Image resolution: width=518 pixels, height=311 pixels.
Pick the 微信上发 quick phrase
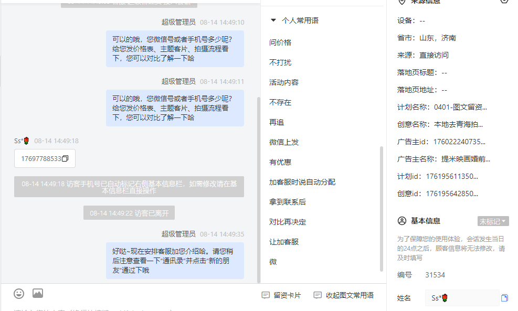coord(284,142)
